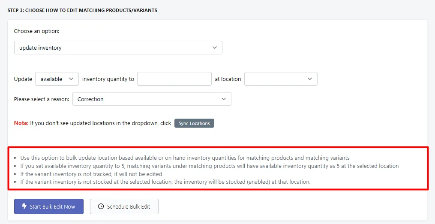Expand the empty 'at location' dropdown

tap(281, 79)
